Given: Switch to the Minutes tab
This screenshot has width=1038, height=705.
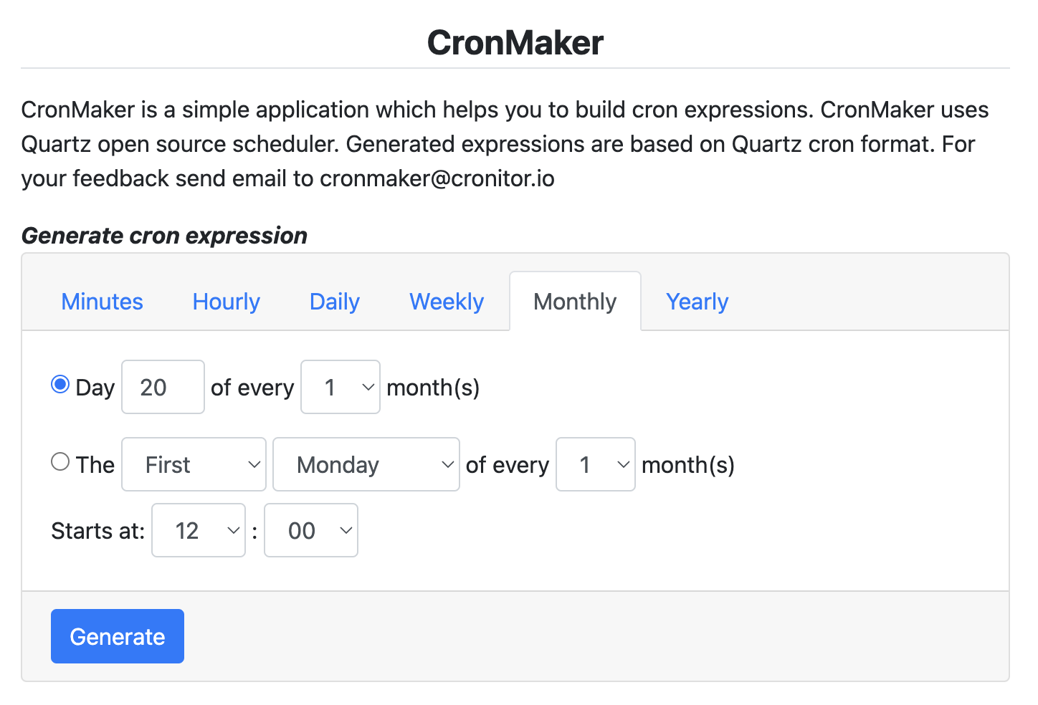Looking at the screenshot, I should [x=102, y=302].
